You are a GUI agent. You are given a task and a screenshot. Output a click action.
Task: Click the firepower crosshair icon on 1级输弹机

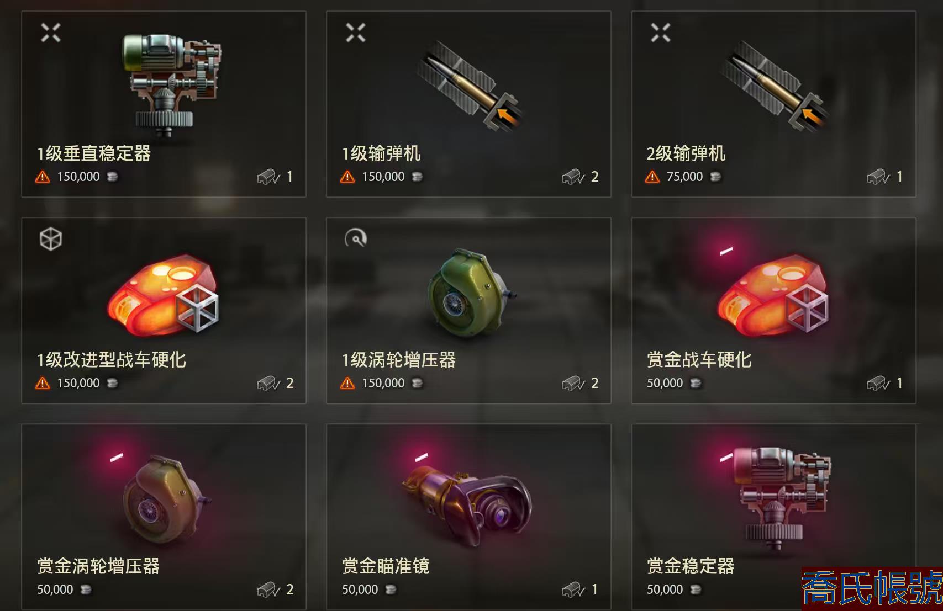pos(356,33)
